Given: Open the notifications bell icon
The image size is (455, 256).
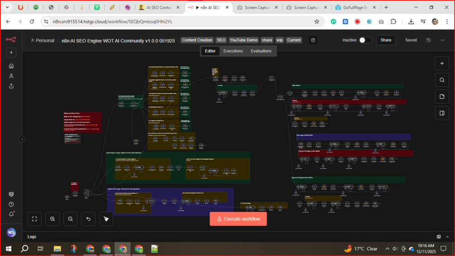Looking at the screenshot, I should [11, 214].
